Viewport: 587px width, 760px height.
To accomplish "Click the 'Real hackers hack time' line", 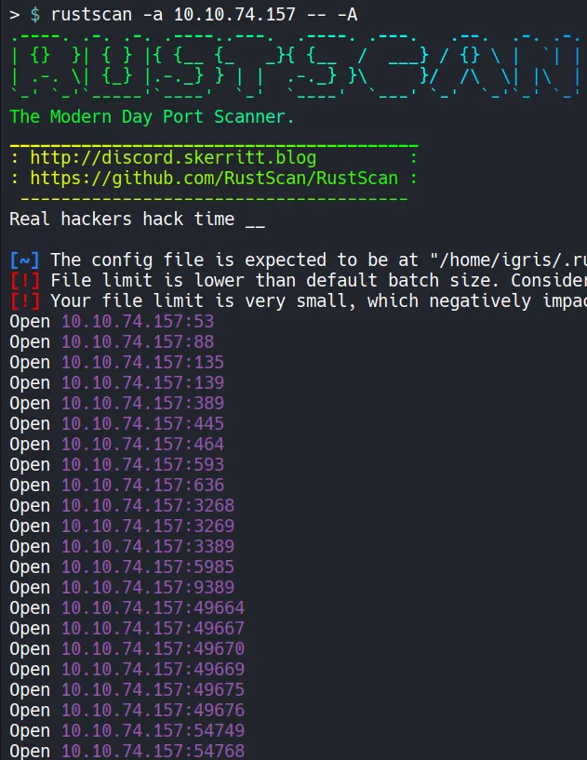I will (x=137, y=220).
